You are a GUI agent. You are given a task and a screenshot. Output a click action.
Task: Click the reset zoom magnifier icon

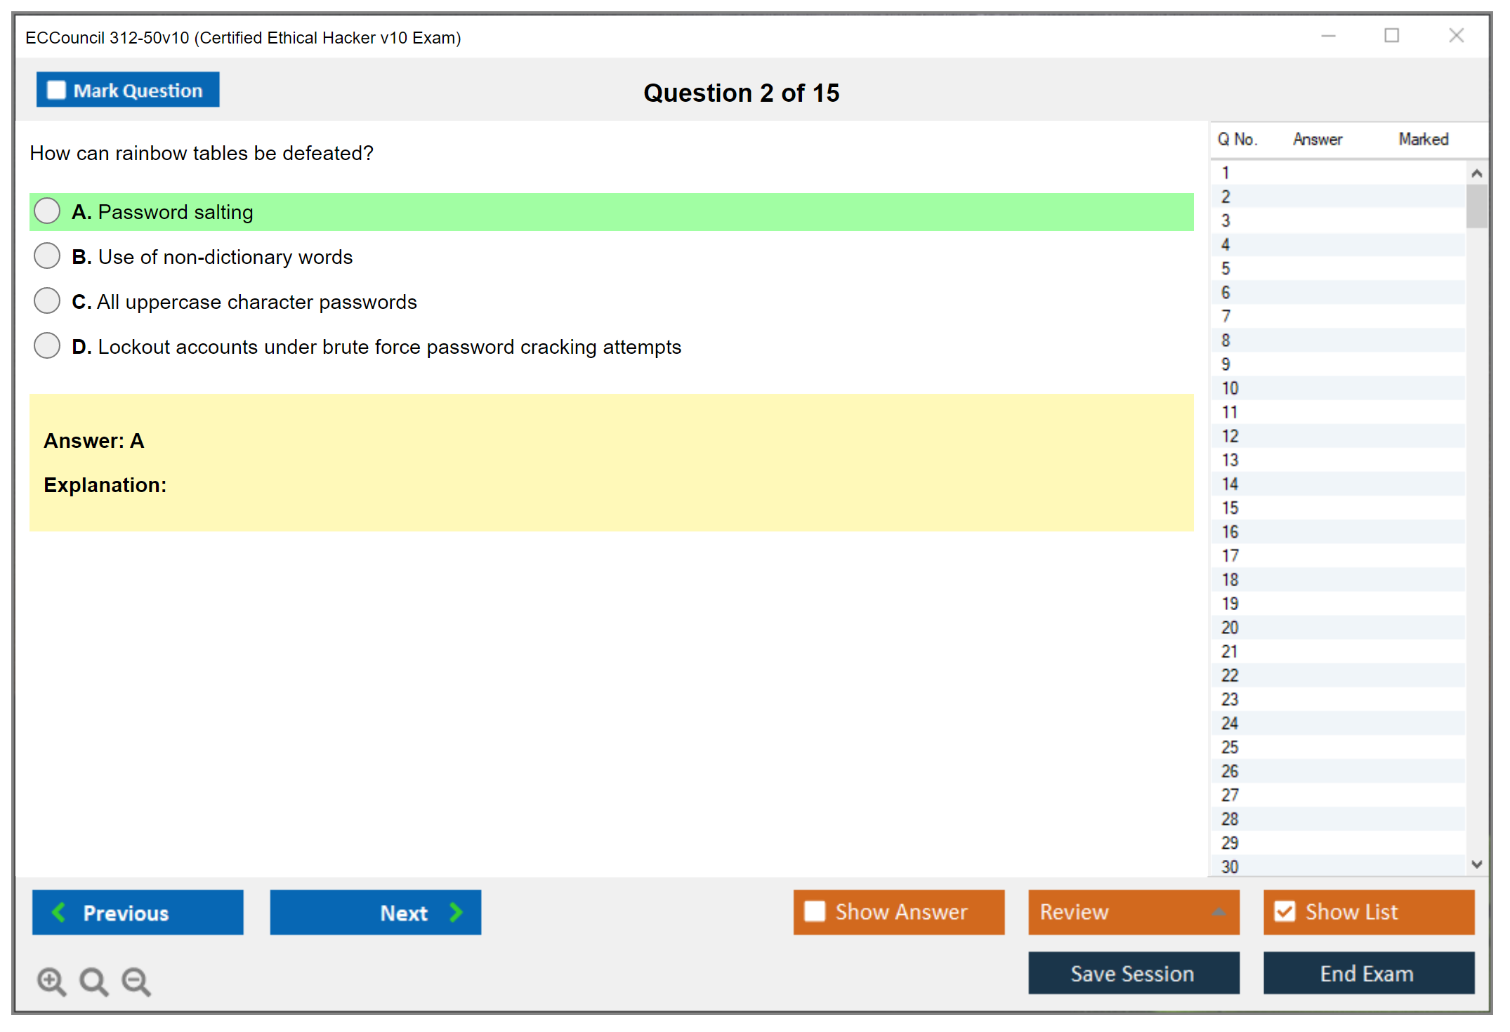93,980
